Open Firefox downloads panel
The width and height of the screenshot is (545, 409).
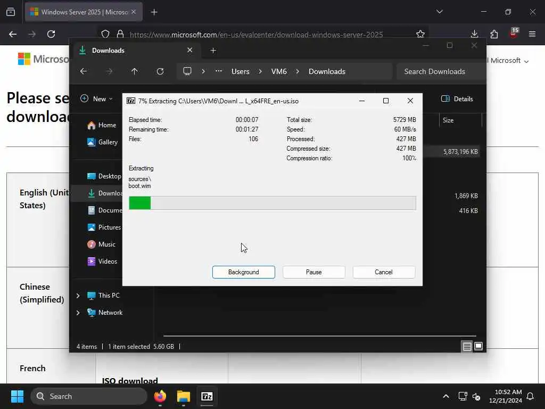point(474,34)
